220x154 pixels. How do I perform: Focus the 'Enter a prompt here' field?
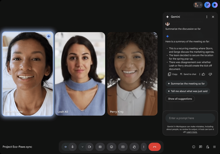point(190,118)
